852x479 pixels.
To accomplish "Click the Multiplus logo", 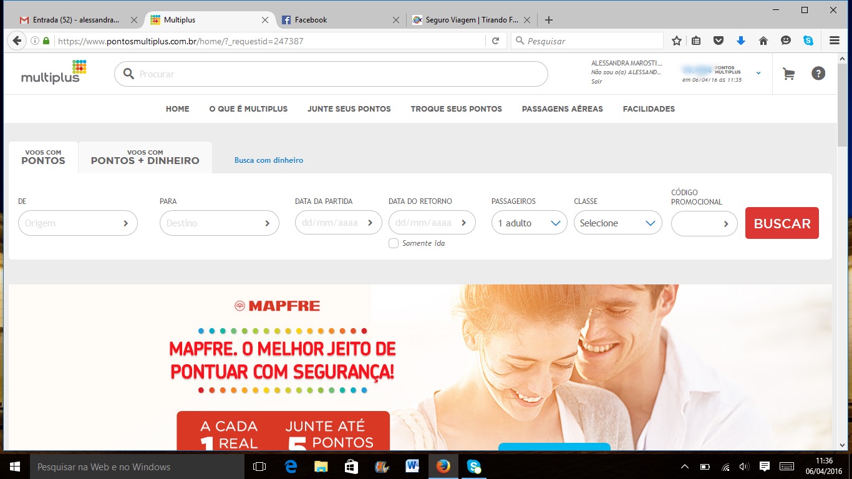I will tap(54, 72).
